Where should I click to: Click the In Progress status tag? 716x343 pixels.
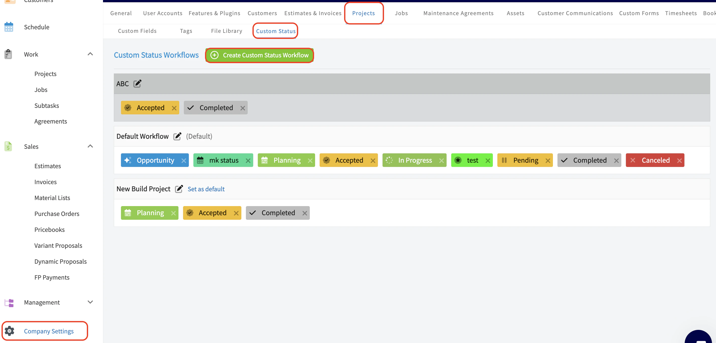coord(414,160)
